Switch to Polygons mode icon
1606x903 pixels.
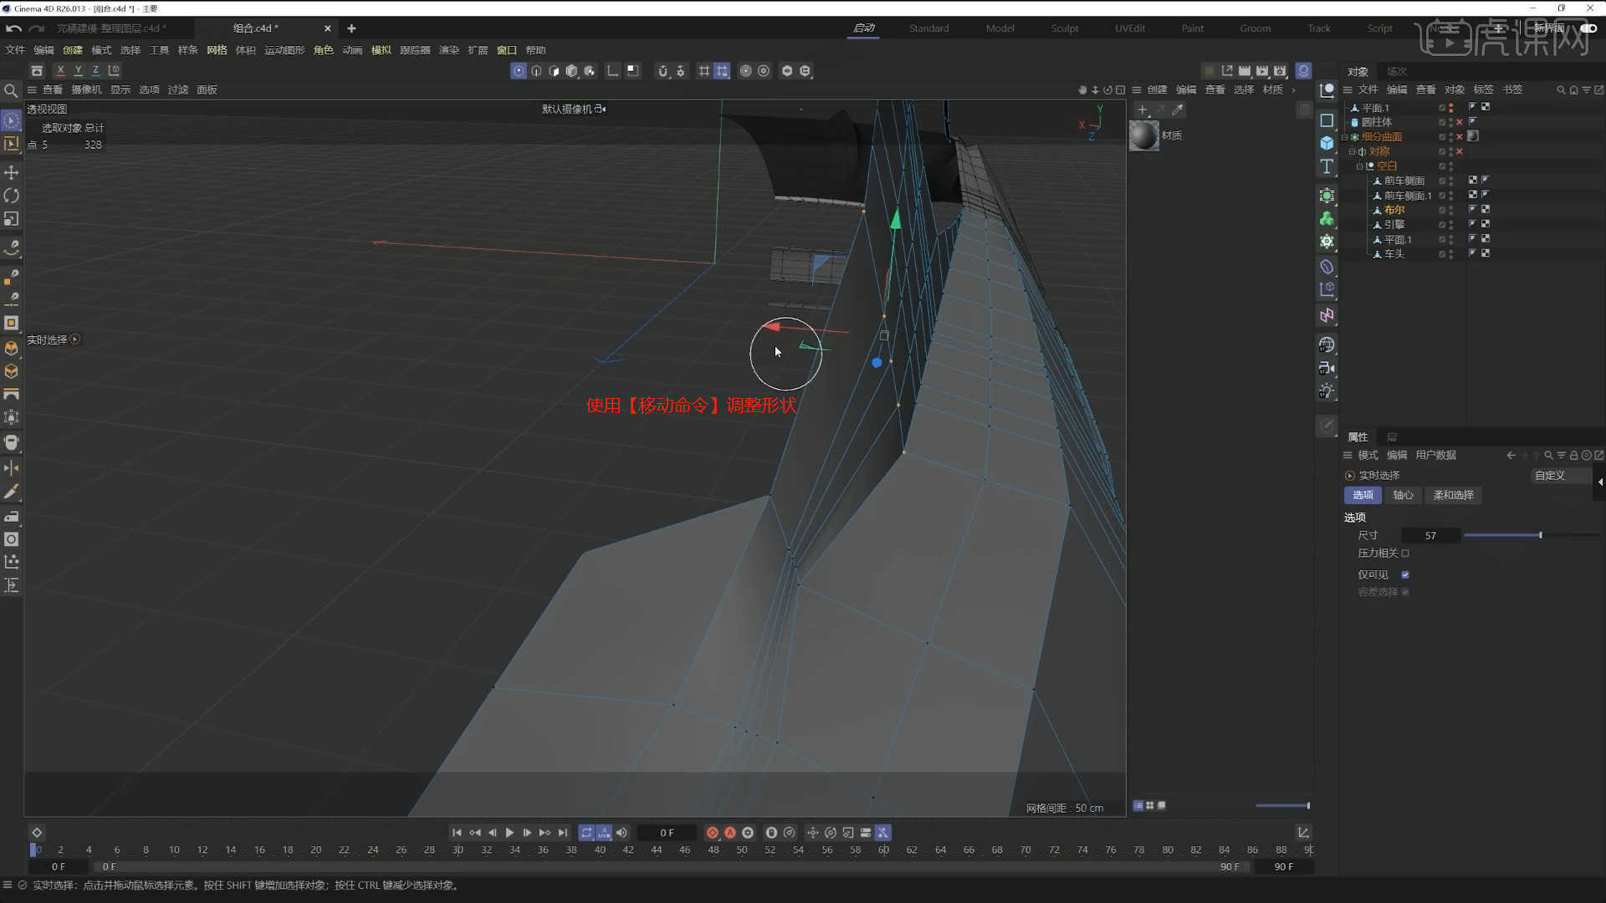[x=554, y=71]
